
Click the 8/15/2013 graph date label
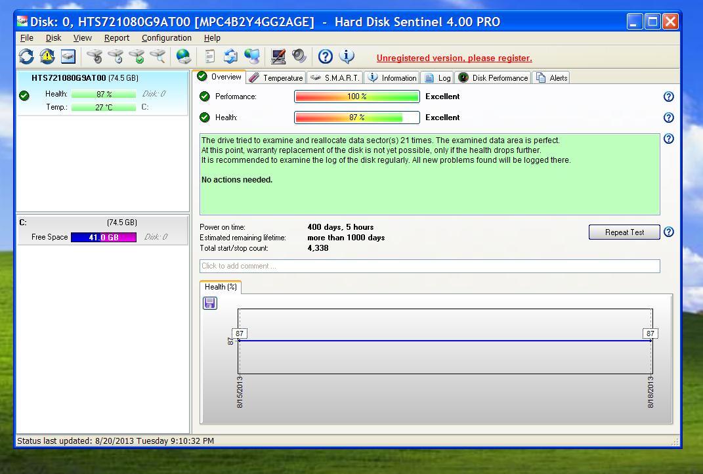[x=240, y=392]
